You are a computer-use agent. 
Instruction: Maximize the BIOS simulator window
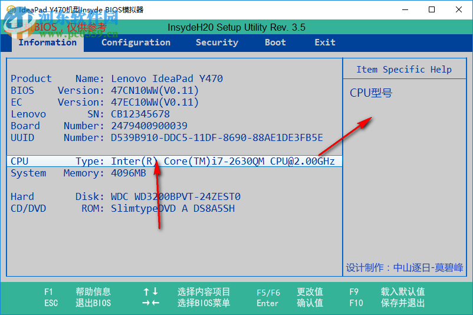(432, 9)
